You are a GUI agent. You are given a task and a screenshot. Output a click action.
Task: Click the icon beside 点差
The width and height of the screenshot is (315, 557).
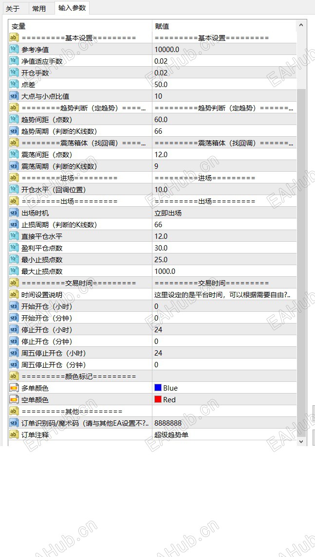point(14,85)
